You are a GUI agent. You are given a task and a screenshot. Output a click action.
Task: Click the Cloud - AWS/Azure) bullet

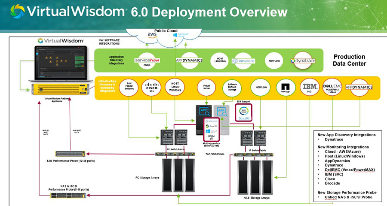tap(343, 151)
